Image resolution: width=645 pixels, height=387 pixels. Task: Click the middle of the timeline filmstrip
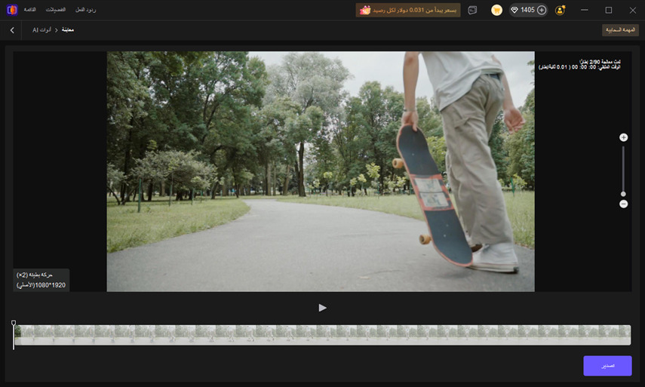323,335
